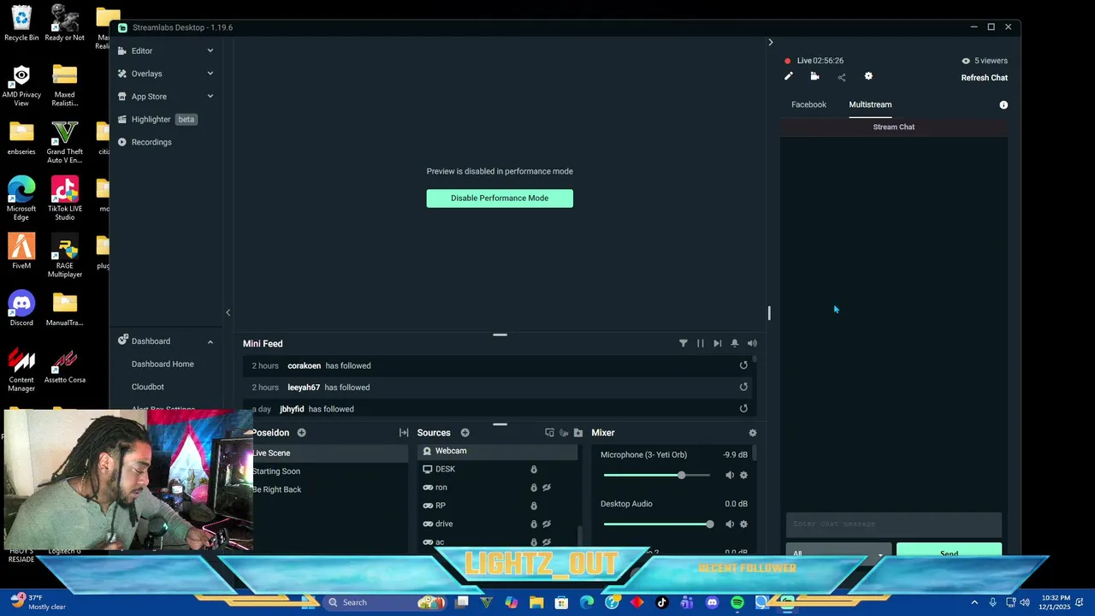Click the multistream info icon
Screen dimensions: 1095x616
[x=1003, y=105]
